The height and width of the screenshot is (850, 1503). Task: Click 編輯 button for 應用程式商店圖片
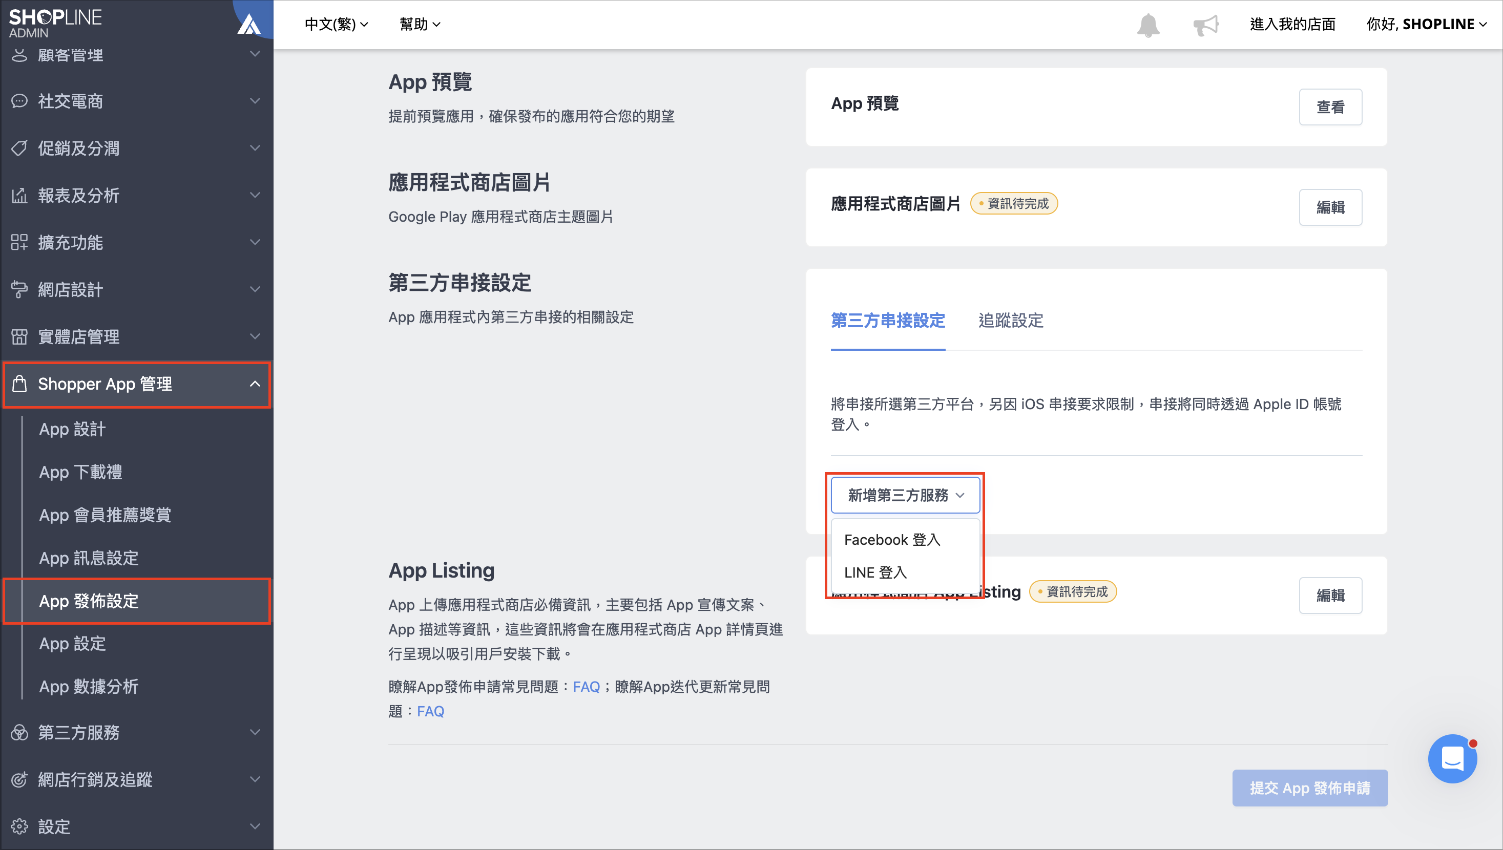pos(1330,207)
